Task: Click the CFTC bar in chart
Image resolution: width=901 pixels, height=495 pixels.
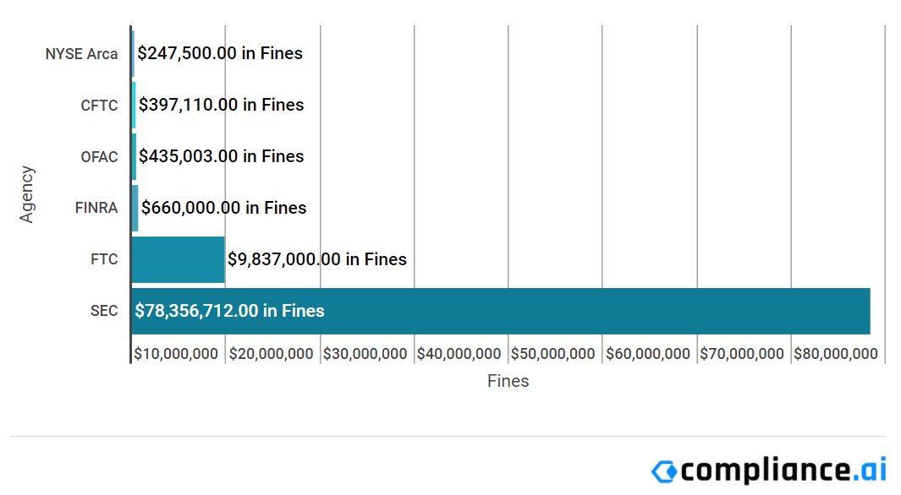Action: click(x=134, y=105)
